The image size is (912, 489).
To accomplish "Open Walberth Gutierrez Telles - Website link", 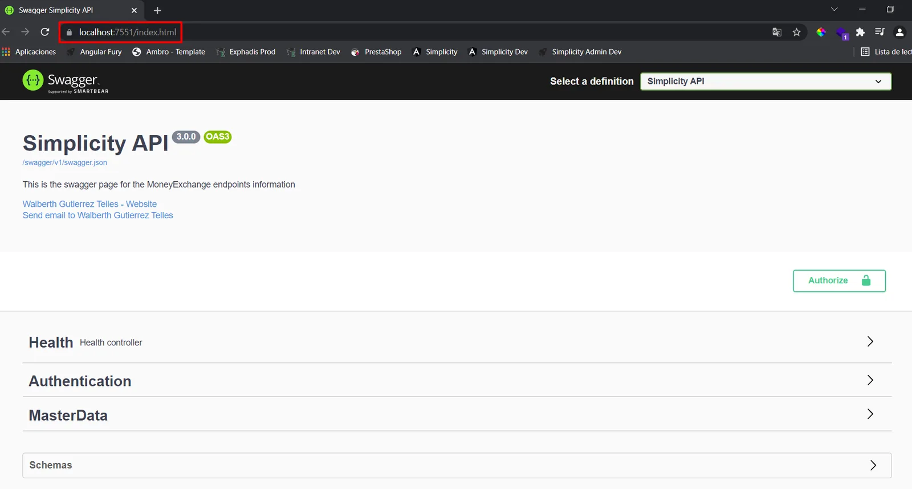I will pos(89,204).
